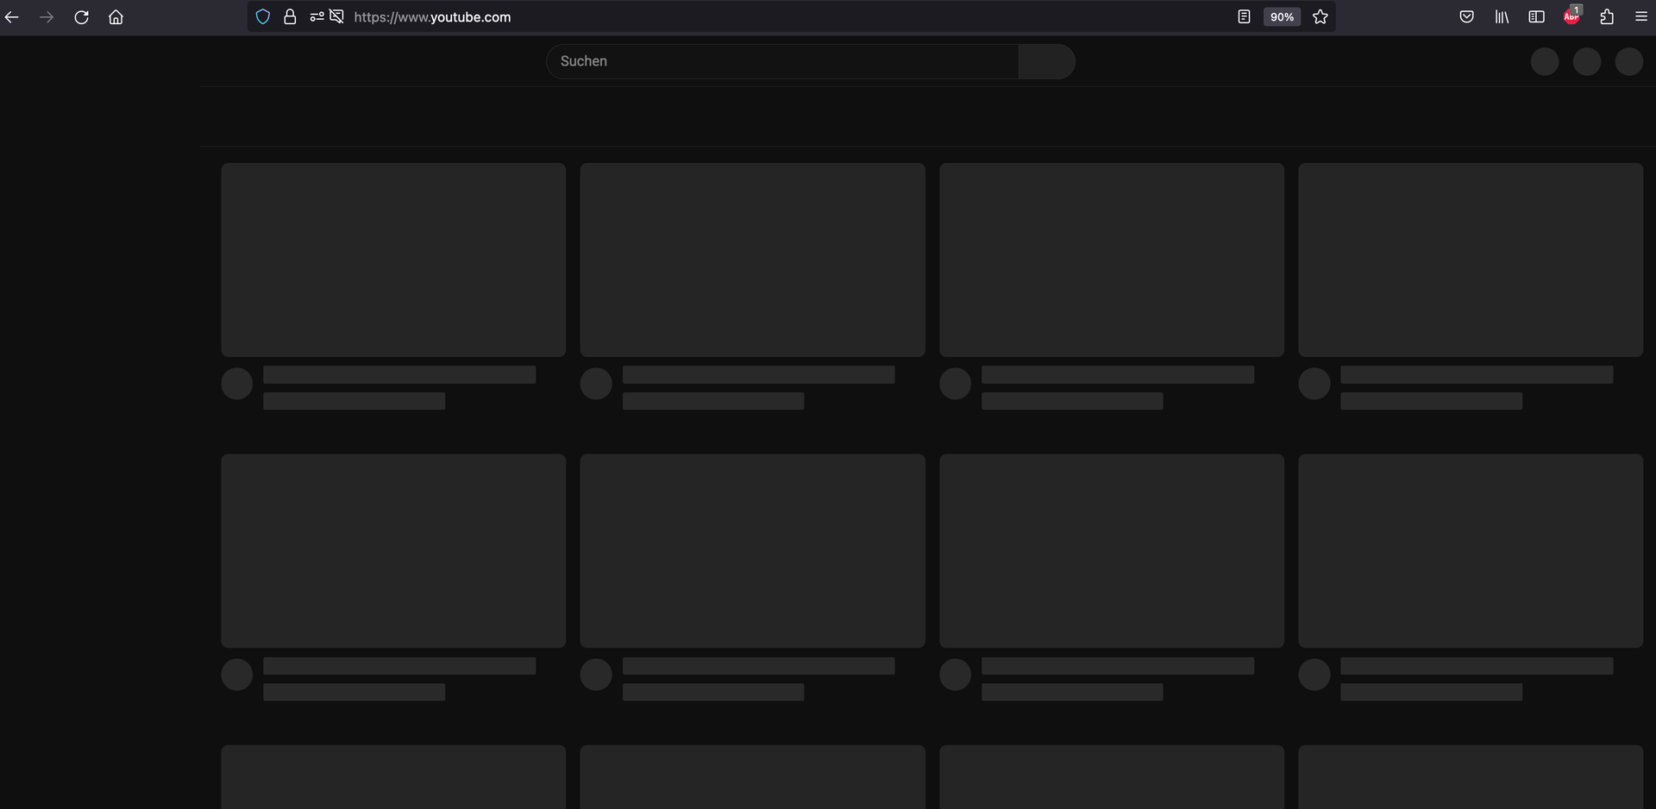Toggle reader view icon
This screenshot has width=1656, height=809.
click(1244, 17)
